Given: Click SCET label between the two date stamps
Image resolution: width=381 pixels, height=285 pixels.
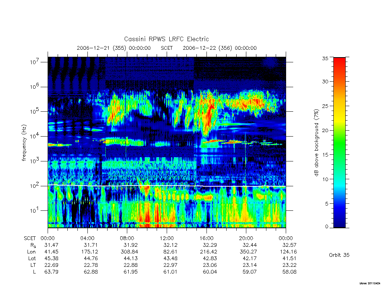Looking at the screenshot, I should pyautogui.click(x=167, y=48).
